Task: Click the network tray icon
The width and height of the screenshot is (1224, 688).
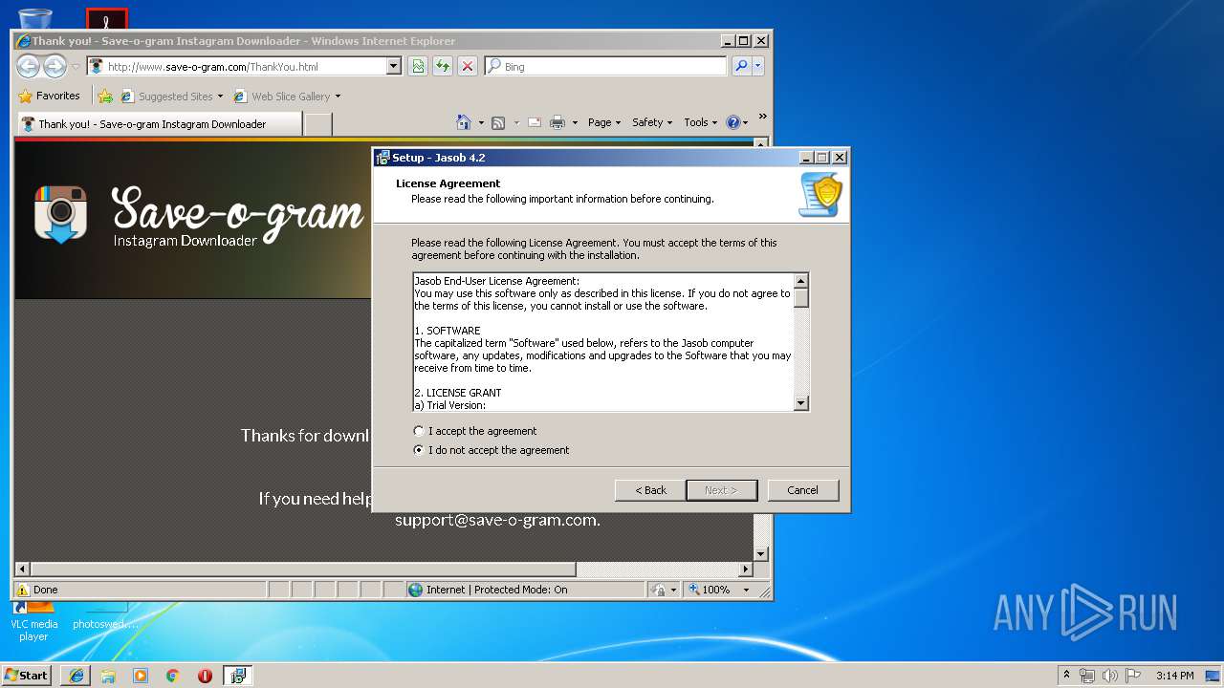Action: point(1086,676)
